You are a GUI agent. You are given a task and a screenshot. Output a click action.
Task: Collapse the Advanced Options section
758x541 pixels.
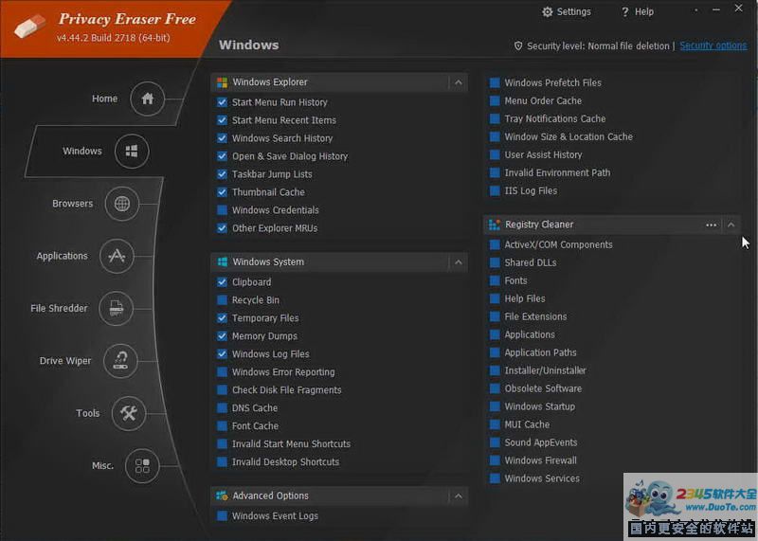pos(459,496)
